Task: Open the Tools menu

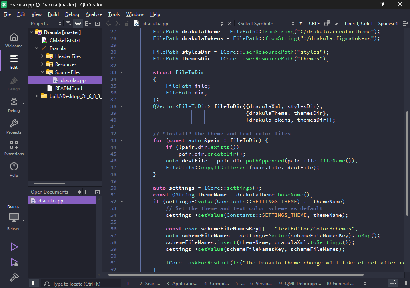Action: (x=114, y=14)
